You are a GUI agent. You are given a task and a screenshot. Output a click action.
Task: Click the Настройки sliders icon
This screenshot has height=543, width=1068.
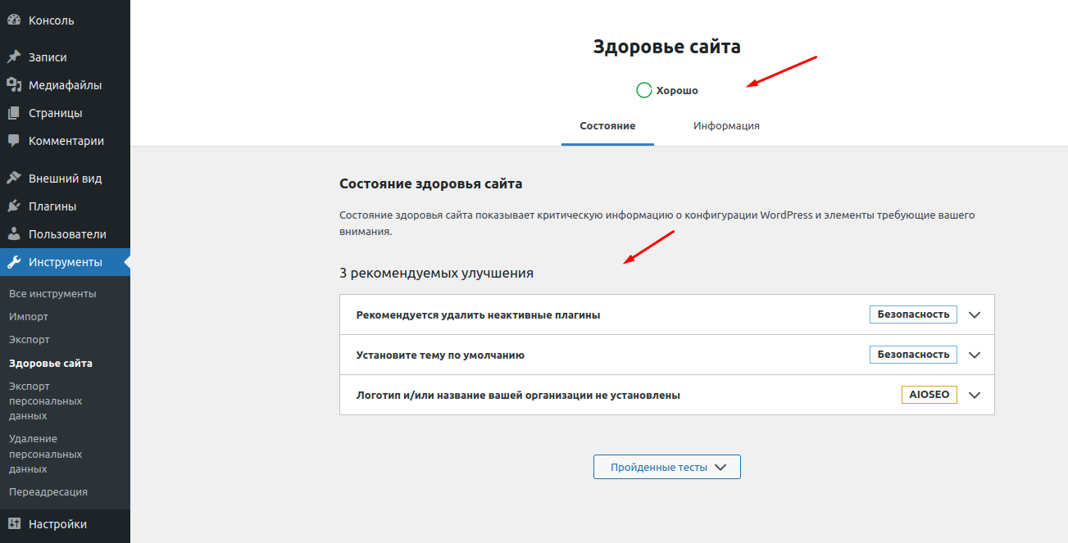(14, 524)
